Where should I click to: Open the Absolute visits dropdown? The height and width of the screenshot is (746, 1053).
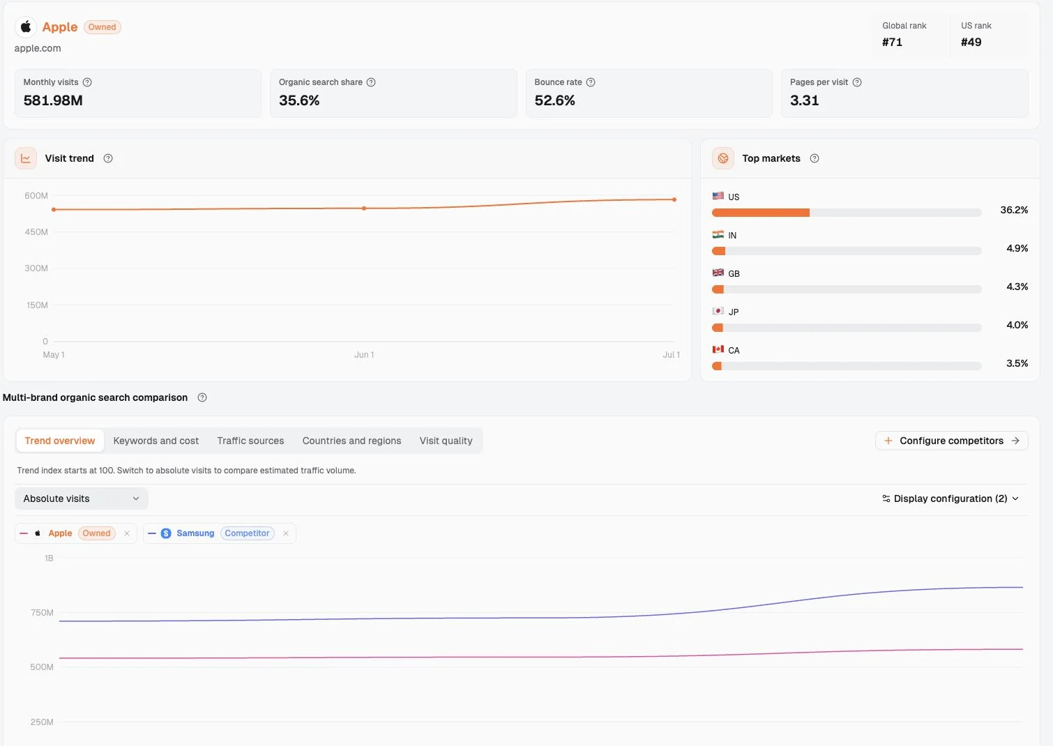coord(82,498)
